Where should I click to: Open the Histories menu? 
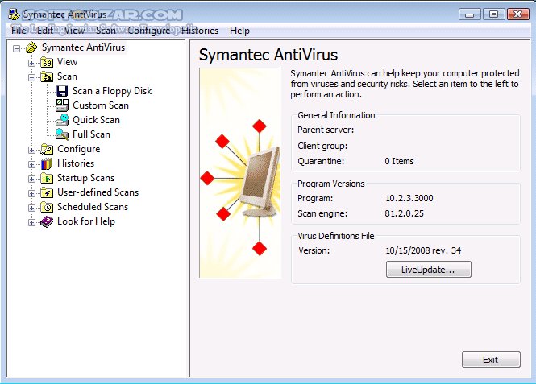[x=200, y=31]
